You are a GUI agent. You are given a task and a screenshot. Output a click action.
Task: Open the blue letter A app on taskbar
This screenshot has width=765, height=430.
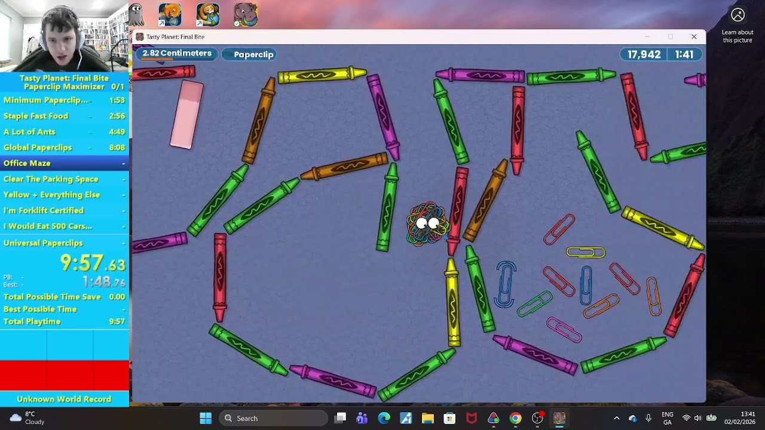point(406,418)
